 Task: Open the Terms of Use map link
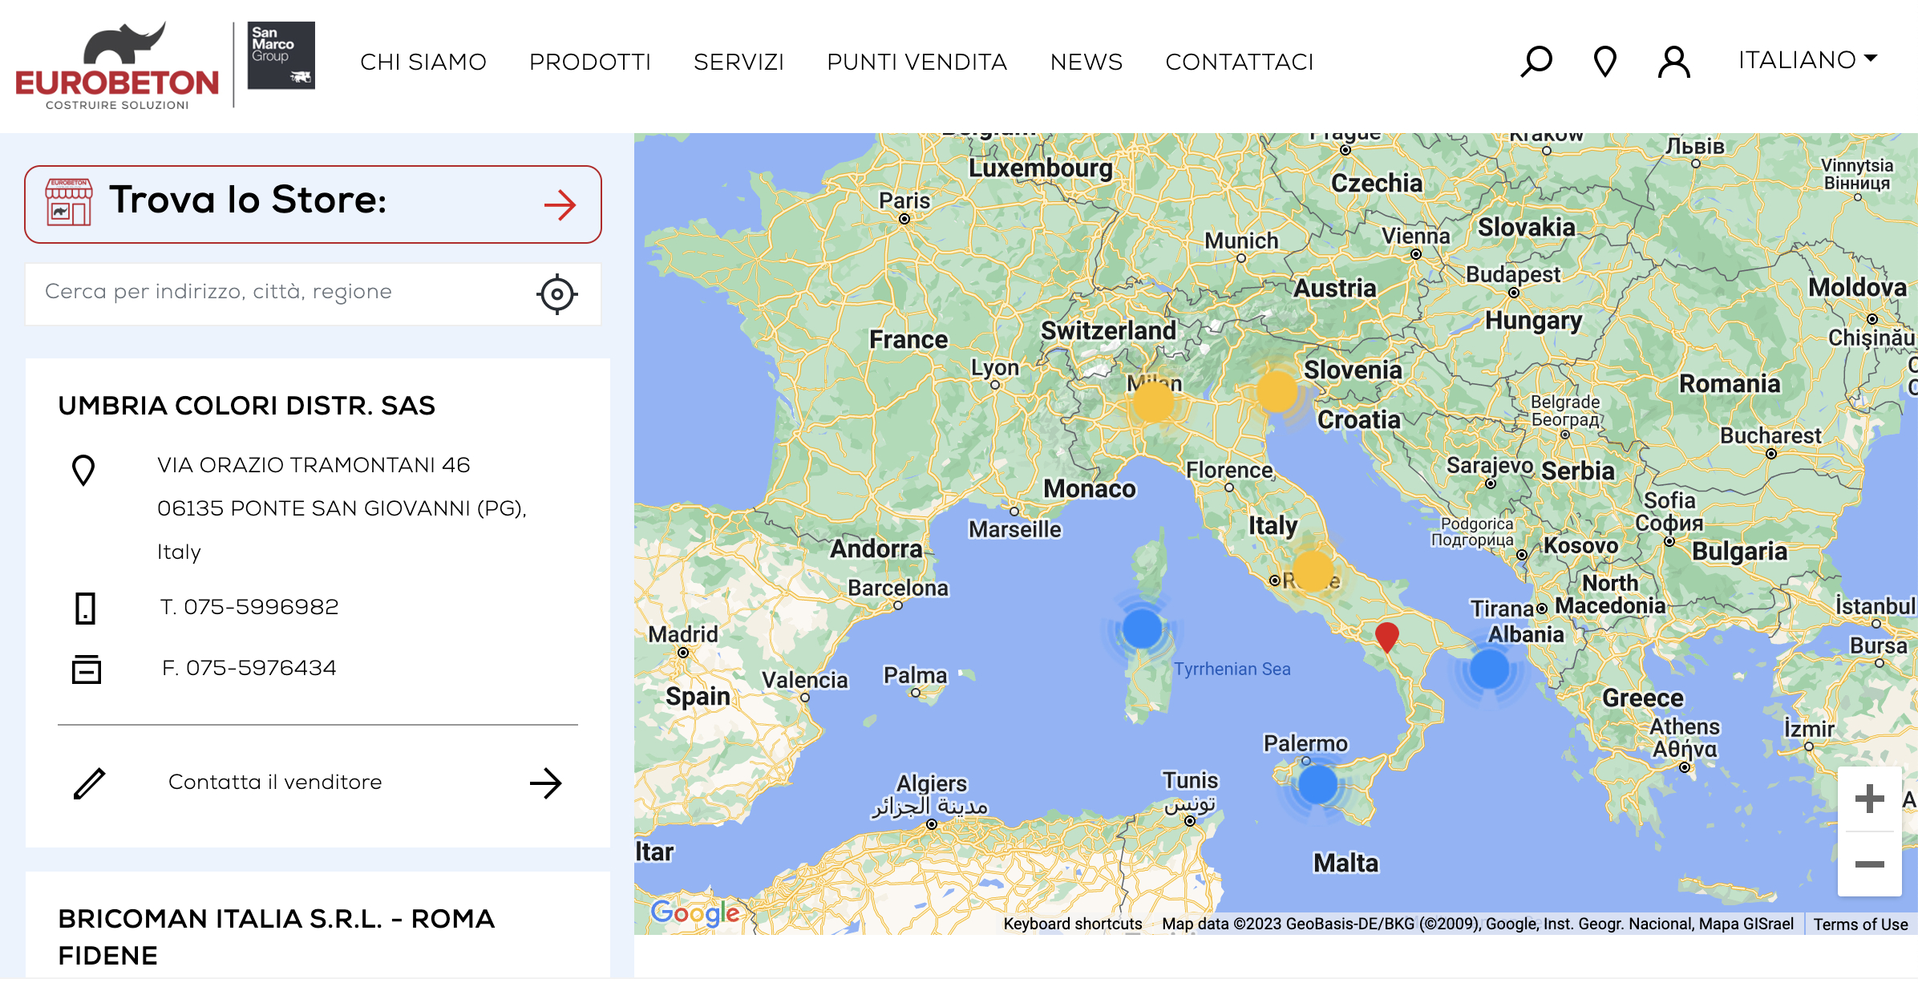coord(1860,924)
